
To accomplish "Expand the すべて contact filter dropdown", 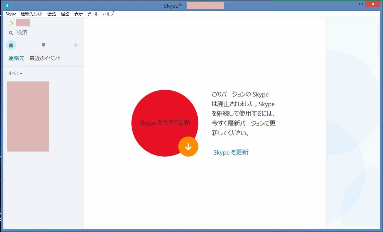I will tap(15, 73).
